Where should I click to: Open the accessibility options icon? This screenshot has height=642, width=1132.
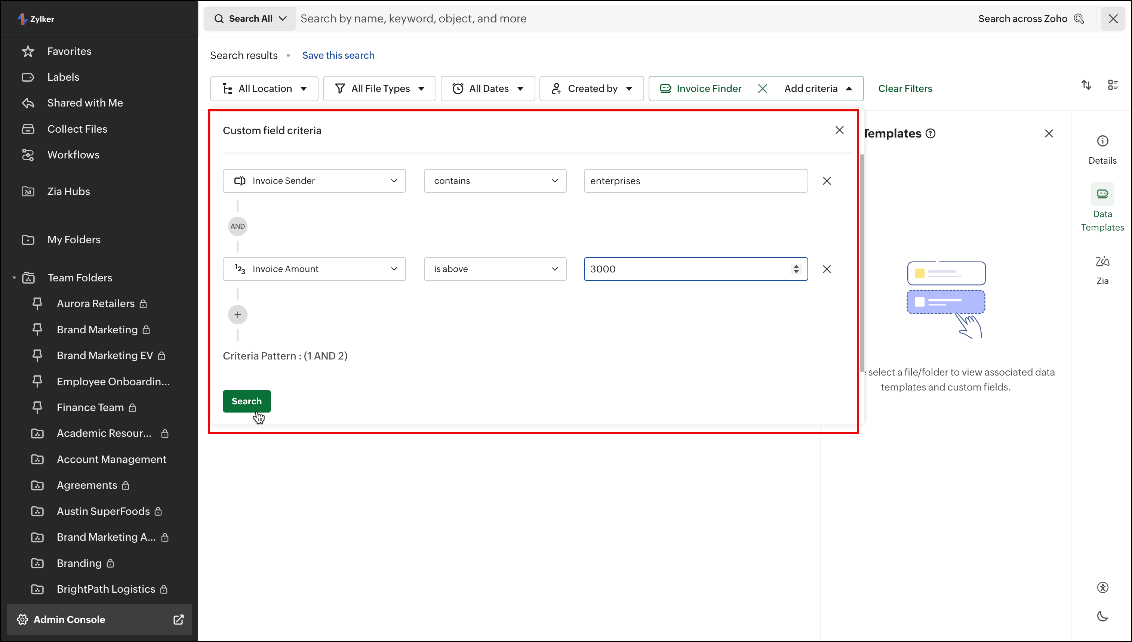point(1102,587)
